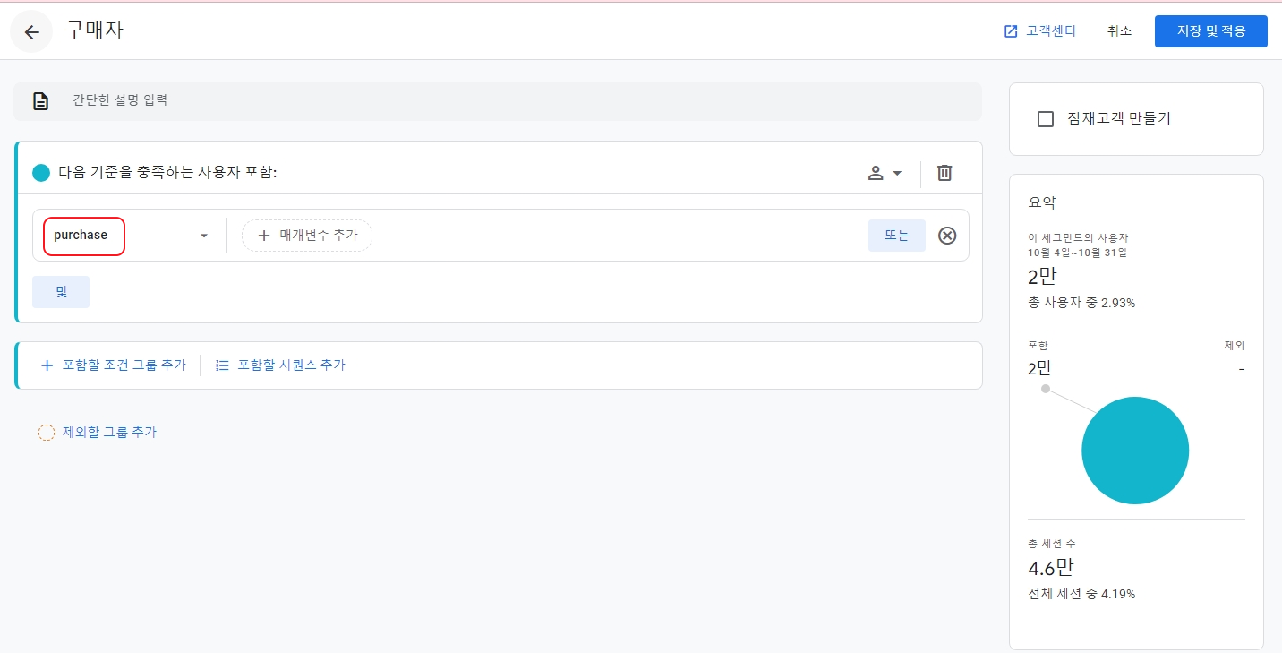Enable the 잠재고객 만들기 checkbox

coord(1045,119)
